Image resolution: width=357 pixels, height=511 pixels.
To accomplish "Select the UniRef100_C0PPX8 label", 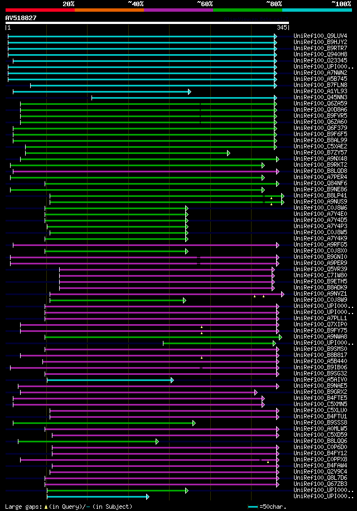I will tap(320, 460).
